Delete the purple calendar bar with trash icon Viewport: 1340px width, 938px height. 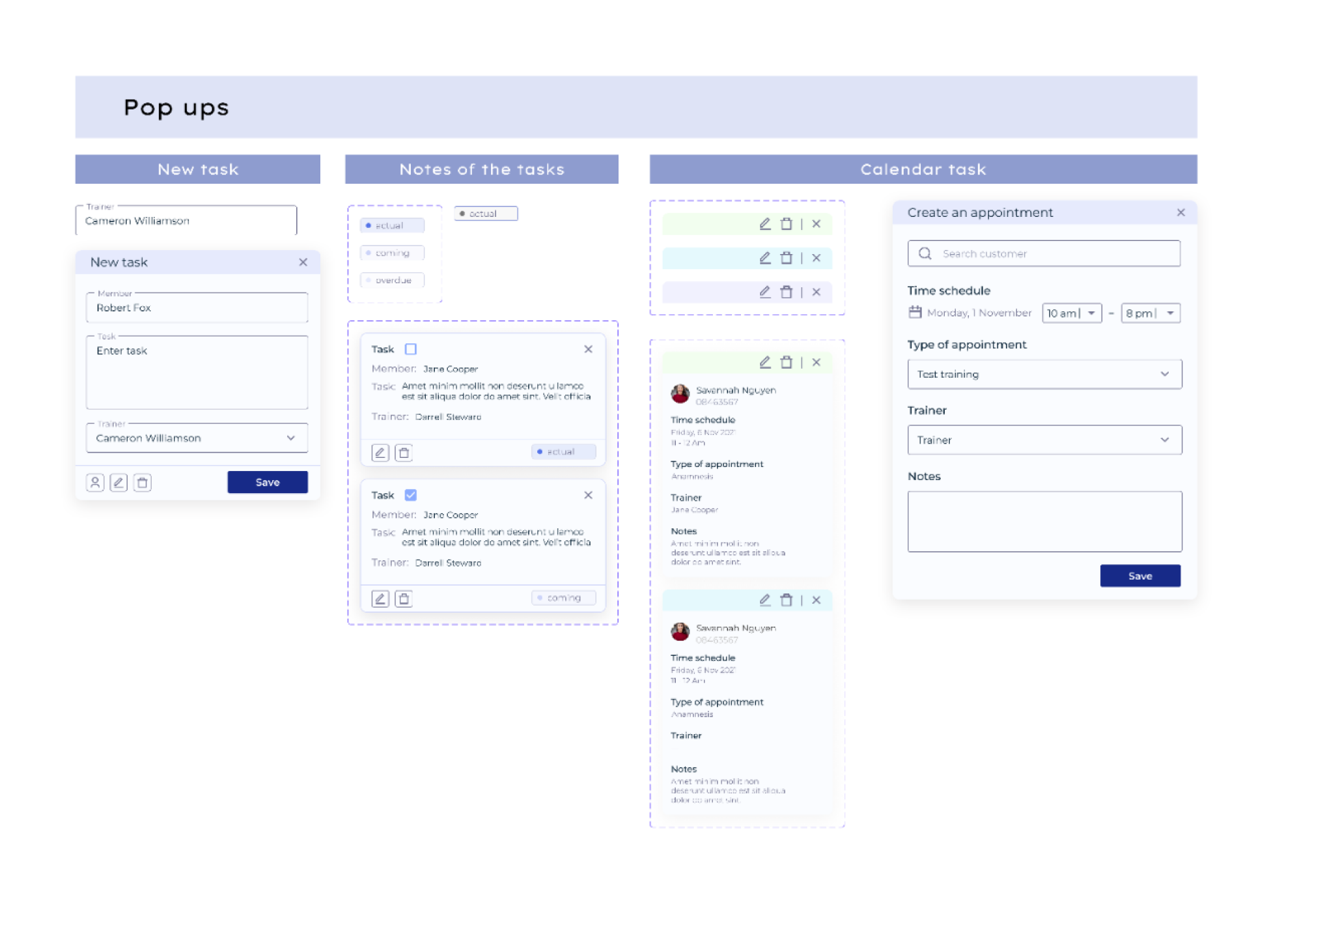(x=787, y=292)
